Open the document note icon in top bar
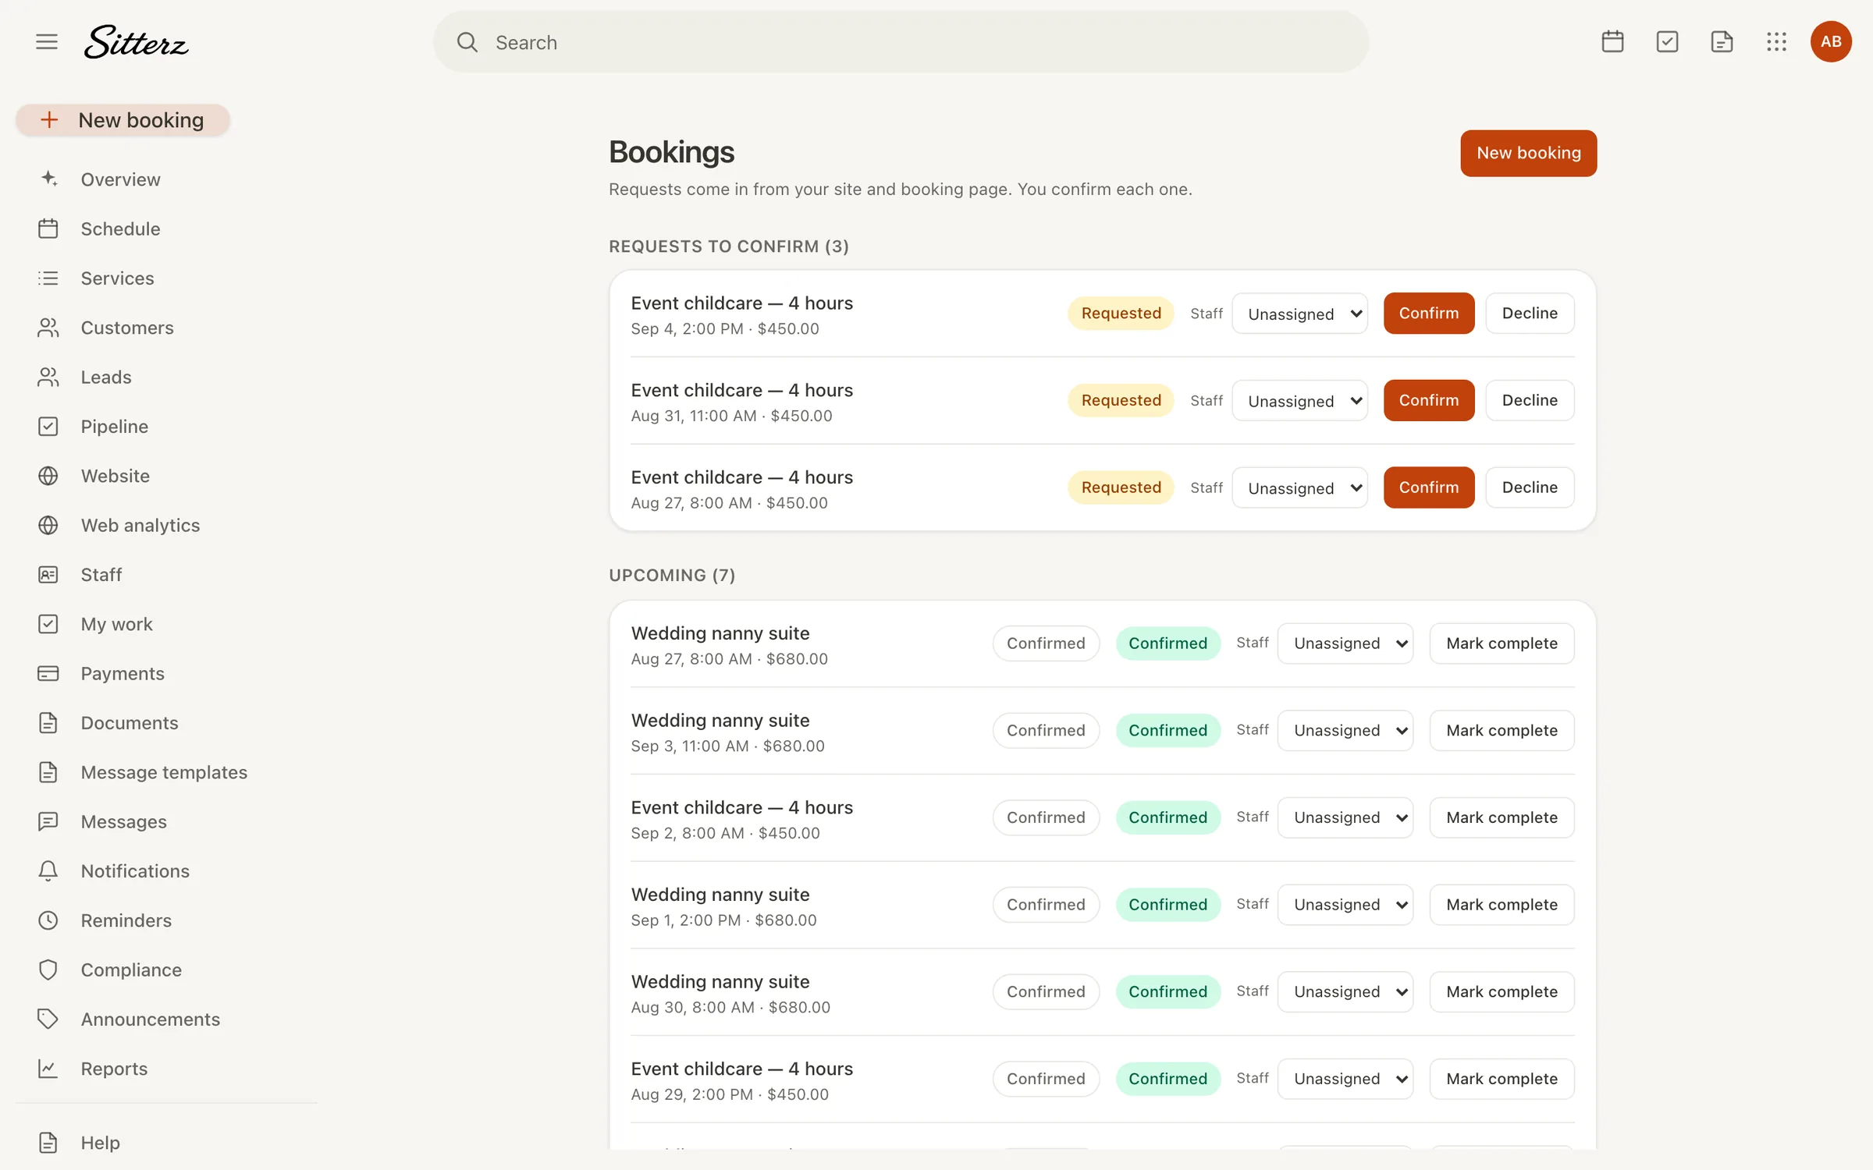Image resolution: width=1873 pixels, height=1170 pixels. coord(1722,41)
